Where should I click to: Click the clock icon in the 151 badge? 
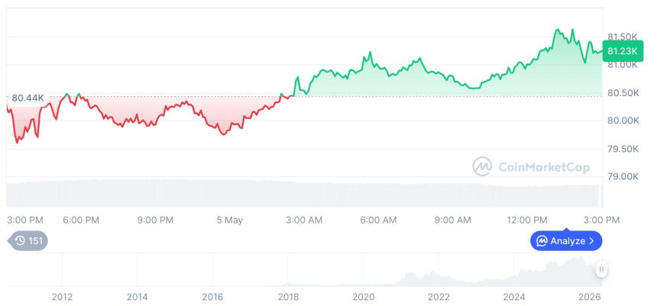[x=20, y=240]
